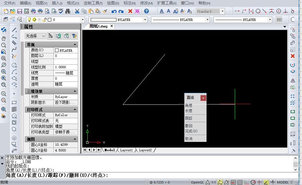Select the Polygon draw tool
This screenshot has height=185, width=302.
14,116
